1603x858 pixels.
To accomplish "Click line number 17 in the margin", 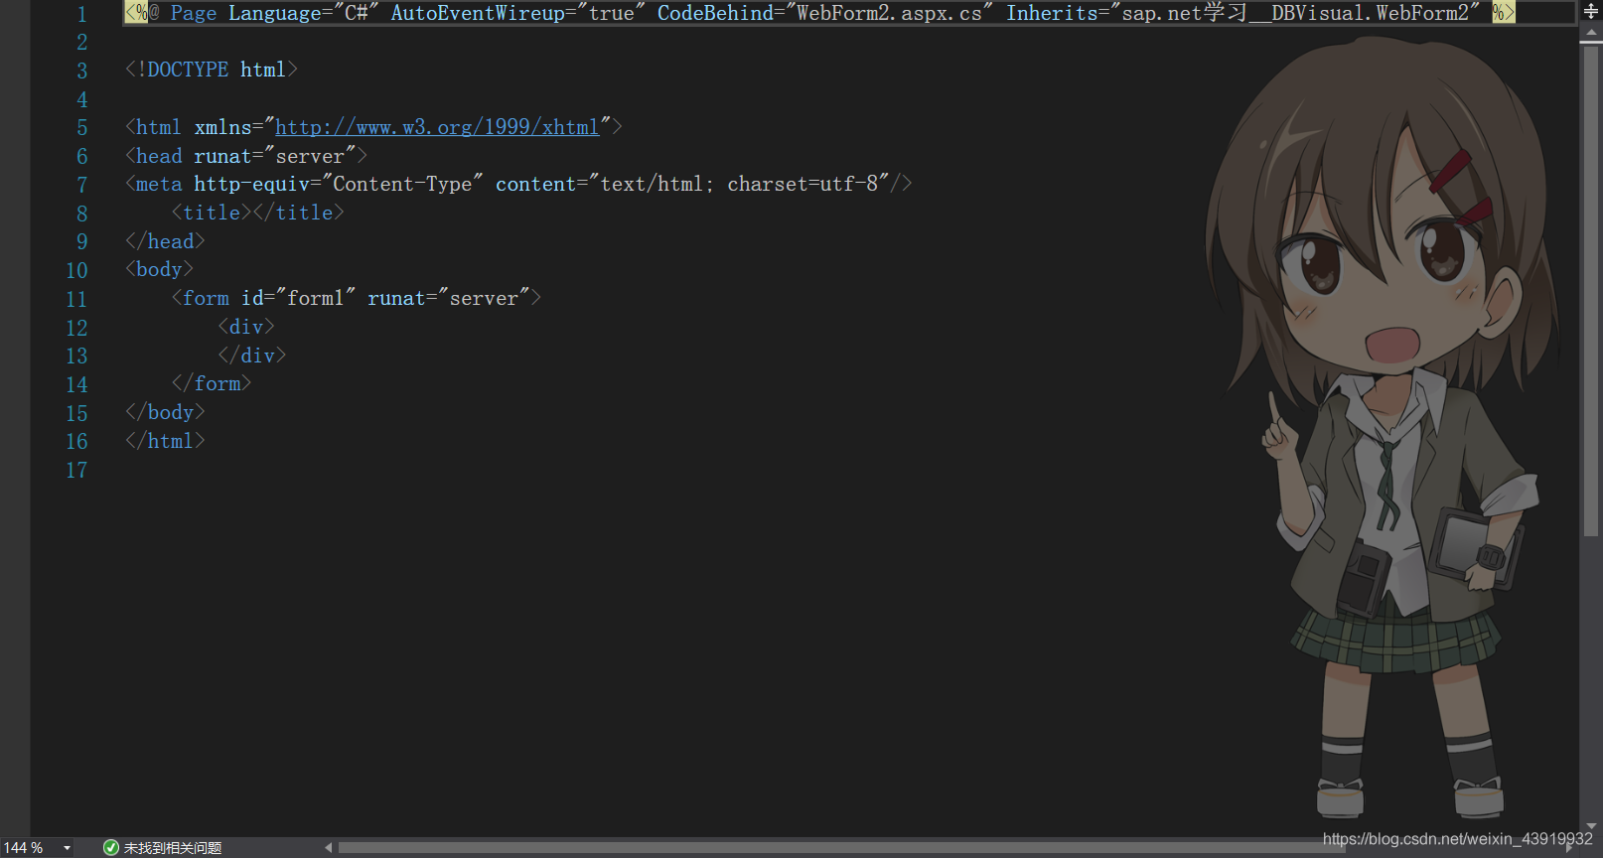I will click(x=76, y=471).
